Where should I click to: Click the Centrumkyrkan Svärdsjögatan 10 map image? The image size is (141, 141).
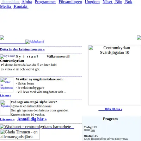pyautogui.click(x=115, y=75)
